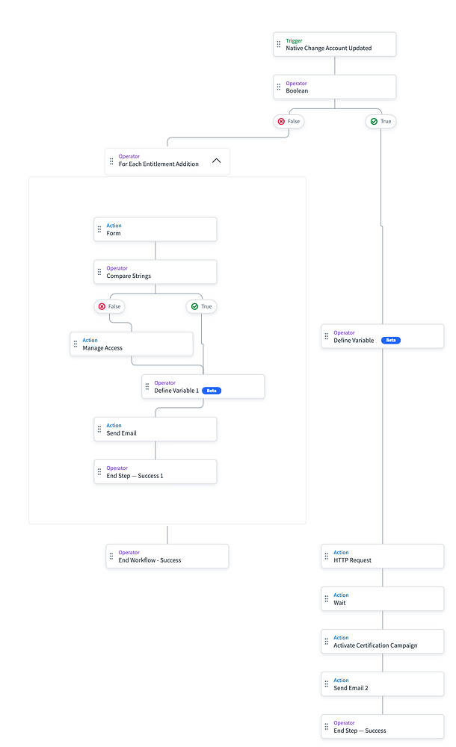Select the End Step — Success operator
This screenshot has width=456, height=747.
[382, 726]
